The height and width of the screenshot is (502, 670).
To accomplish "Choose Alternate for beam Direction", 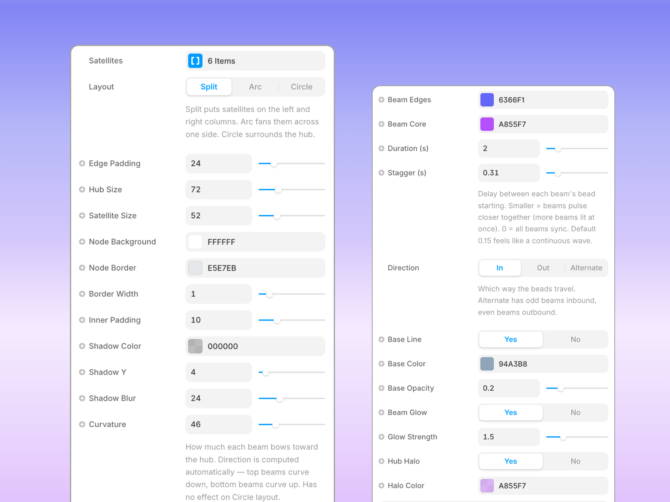I will coord(586,268).
